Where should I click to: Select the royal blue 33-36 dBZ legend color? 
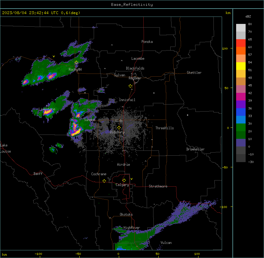(241, 112)
